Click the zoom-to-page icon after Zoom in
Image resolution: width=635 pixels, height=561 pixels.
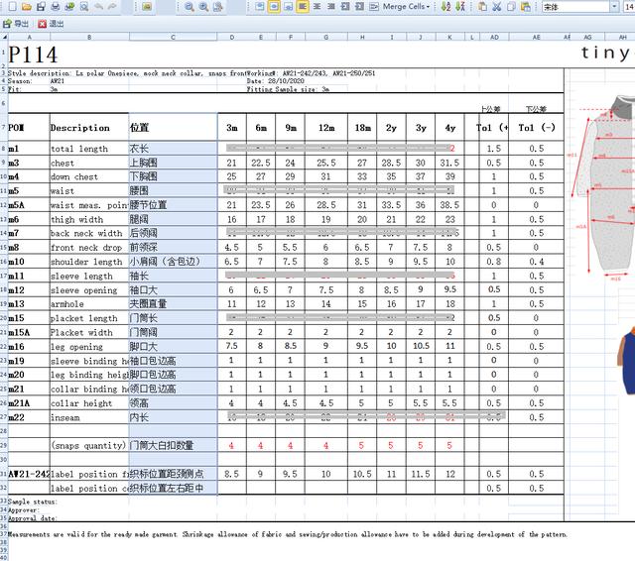tap(218, 7)
